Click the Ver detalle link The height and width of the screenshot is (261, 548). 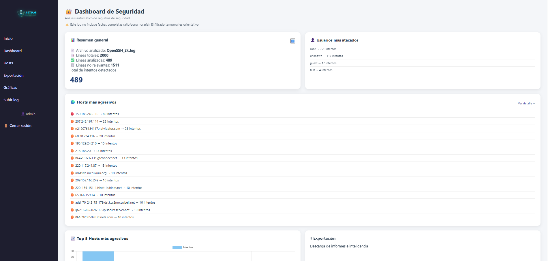point(526,103)
